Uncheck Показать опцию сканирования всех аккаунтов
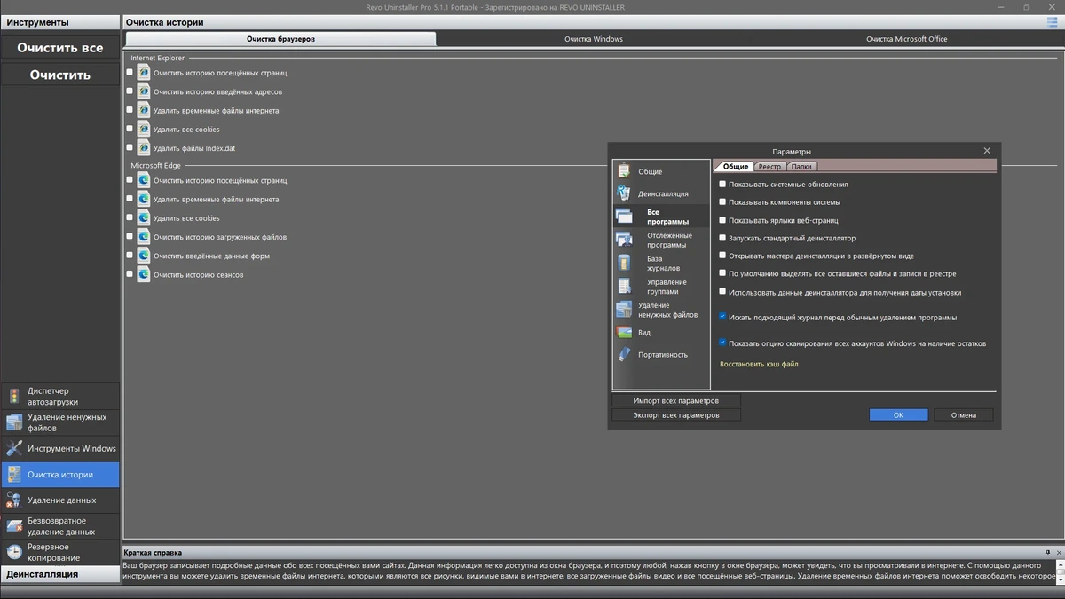 722,342
